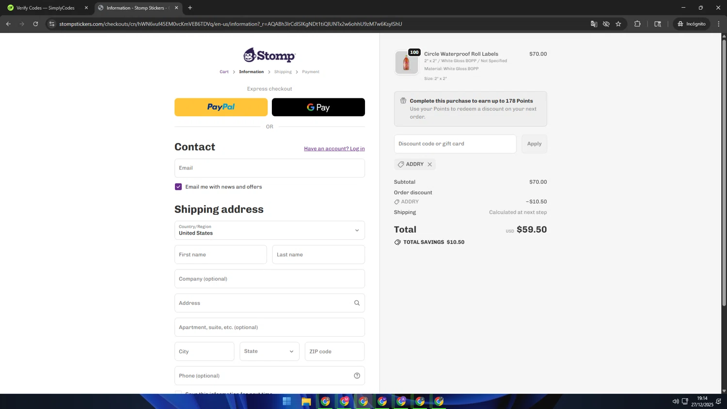727x409 pixels.
Task: Click the Company (optional) field
Action: click(x=269, y=279)
